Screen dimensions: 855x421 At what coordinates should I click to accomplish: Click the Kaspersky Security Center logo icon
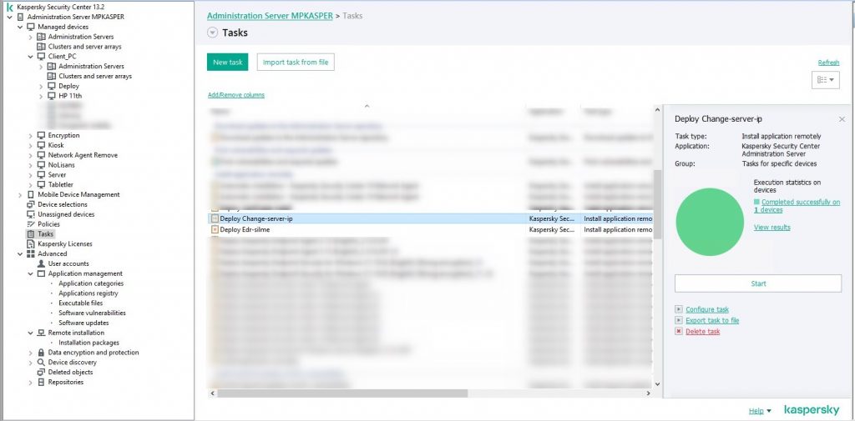(10, 7)
